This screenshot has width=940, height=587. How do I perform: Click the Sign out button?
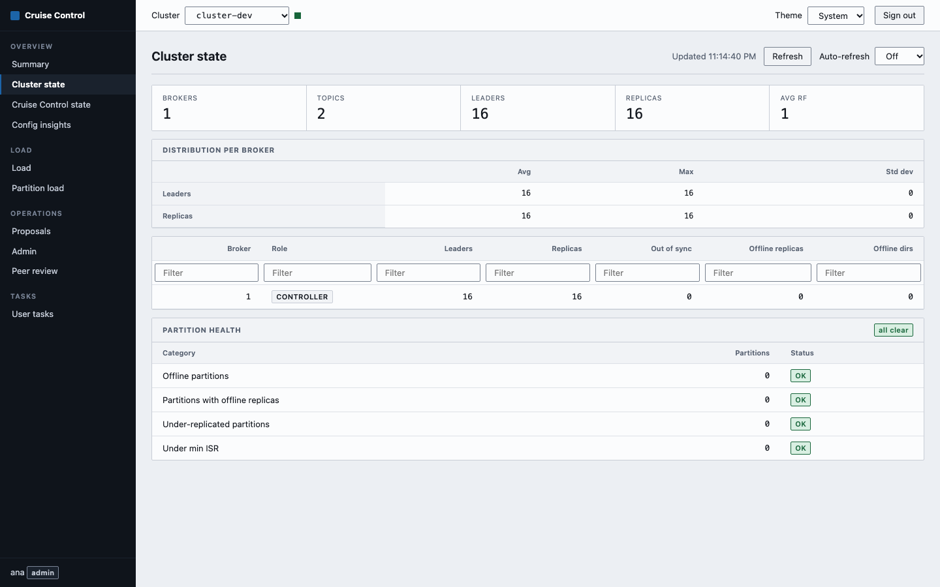coord(900,16)
